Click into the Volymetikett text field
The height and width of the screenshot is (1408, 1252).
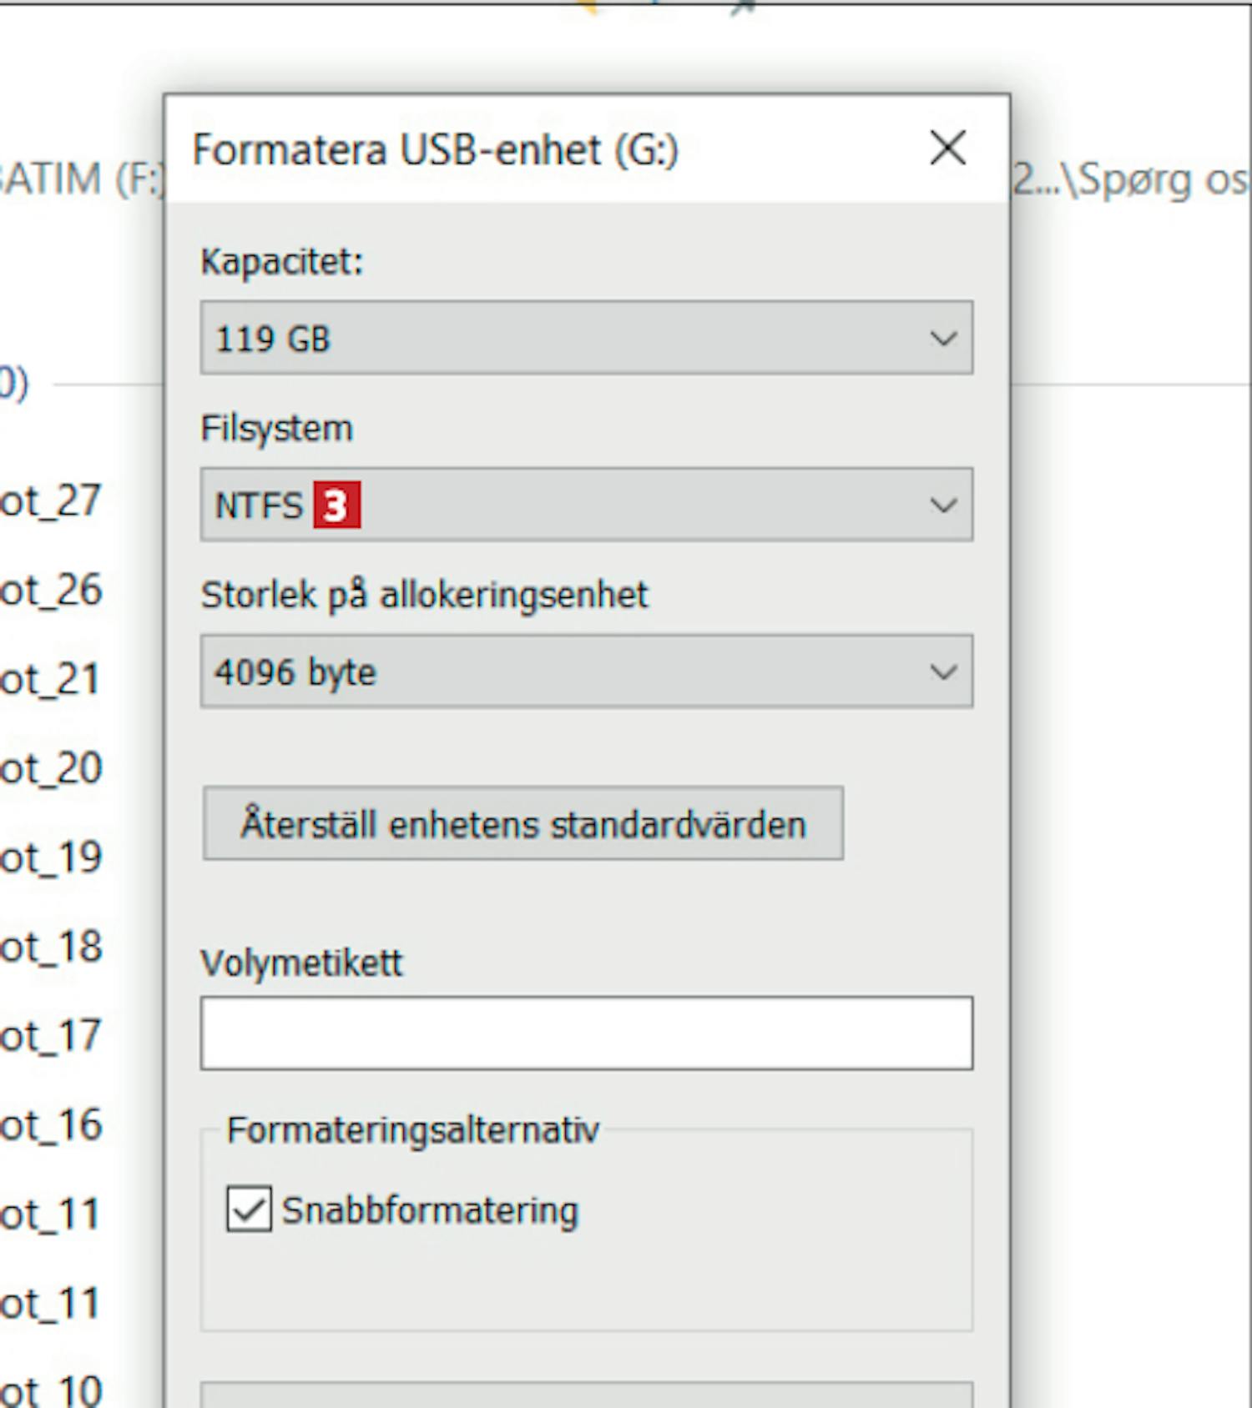(x=586, y=1033)
